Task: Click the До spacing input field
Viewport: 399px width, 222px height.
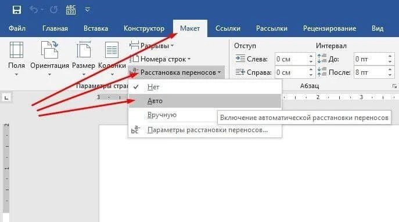Action: coord(371,59)
